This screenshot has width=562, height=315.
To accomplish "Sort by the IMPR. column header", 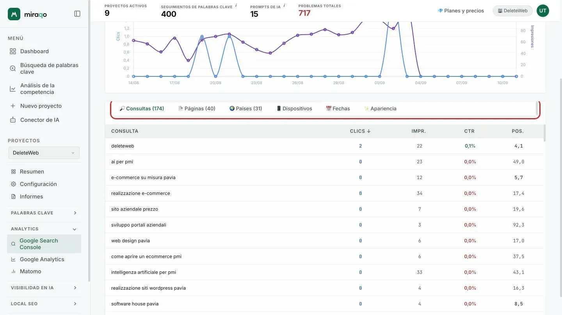I will 419,131.
